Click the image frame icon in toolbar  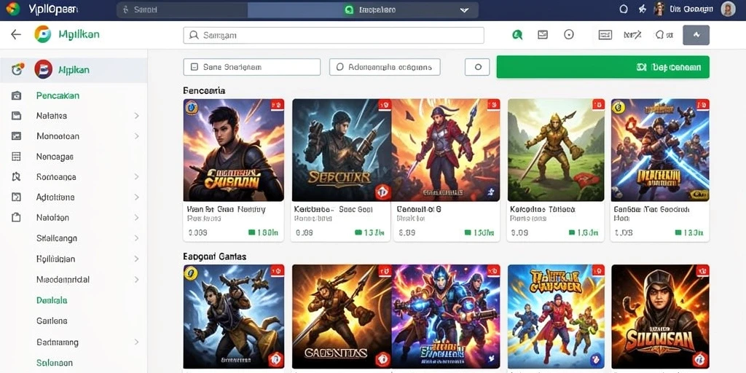tap(543, 34)
